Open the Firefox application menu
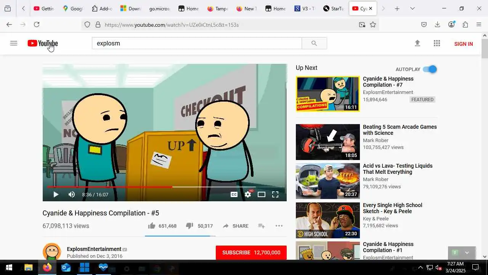Viewport: 488px width, 275px height. pyautogui.click(x=479, y=24)
